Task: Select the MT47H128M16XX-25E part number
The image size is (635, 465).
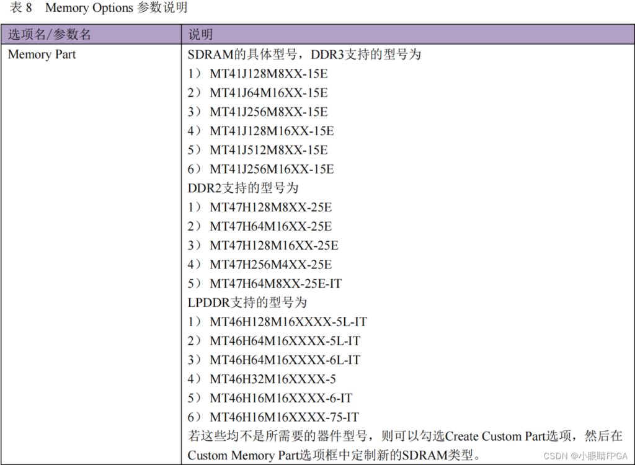Action: [x=273, y=246]
